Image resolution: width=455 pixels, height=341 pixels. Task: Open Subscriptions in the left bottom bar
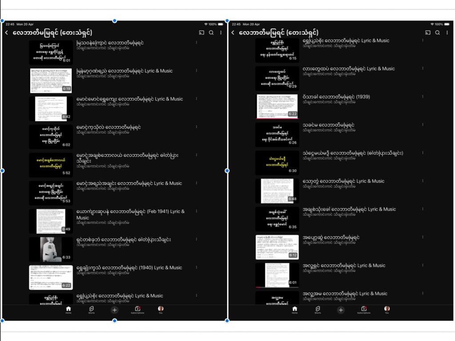[137, 309]
